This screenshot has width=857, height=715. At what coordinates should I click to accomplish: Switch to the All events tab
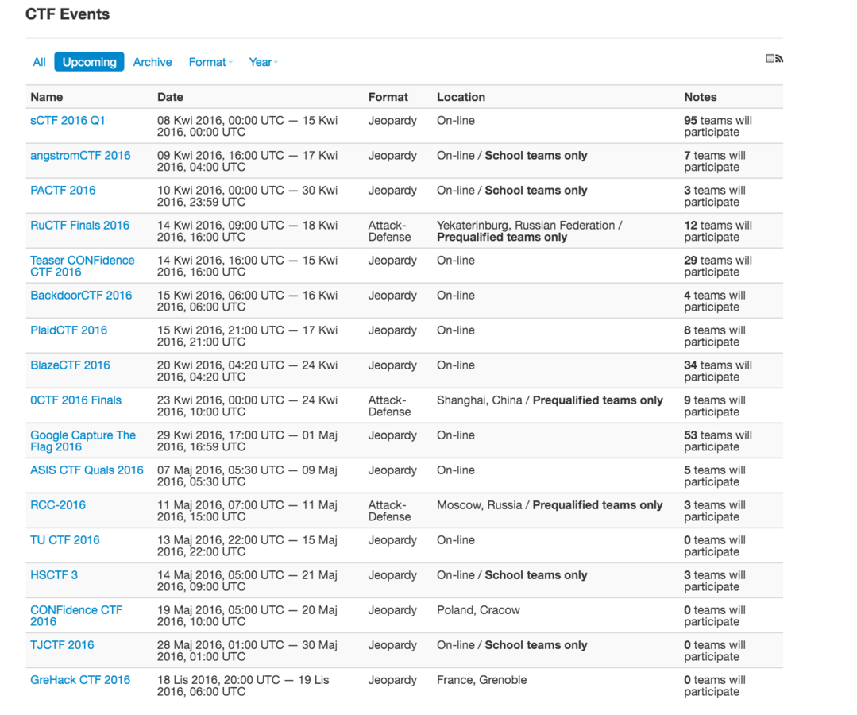coord(40,62)
